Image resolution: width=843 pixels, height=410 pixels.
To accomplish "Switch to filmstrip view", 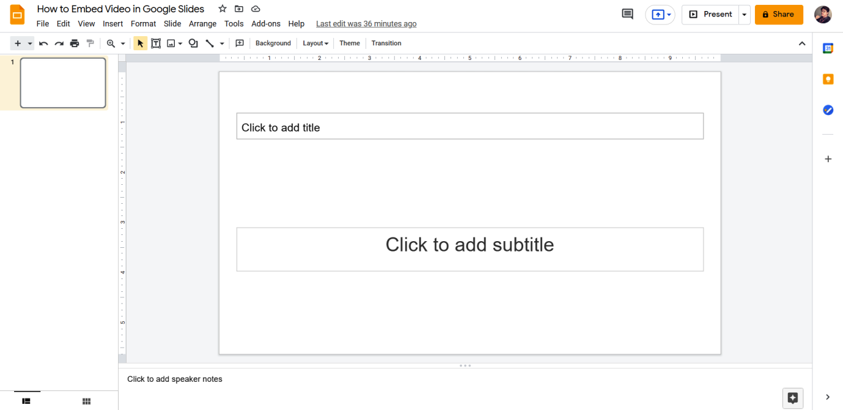I will pos(26,401).
